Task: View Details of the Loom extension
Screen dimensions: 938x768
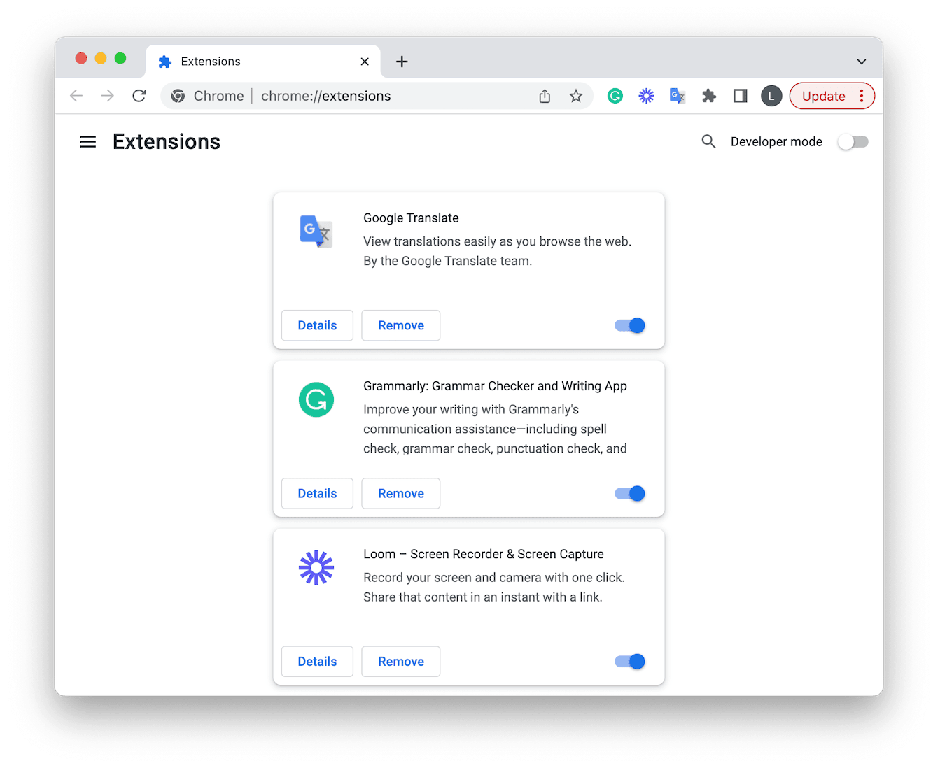Action: click(x=316, y=661)
